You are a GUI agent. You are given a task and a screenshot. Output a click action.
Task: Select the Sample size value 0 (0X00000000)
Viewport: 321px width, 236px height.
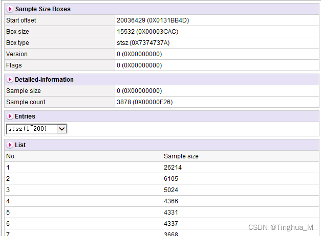point(139,91)
